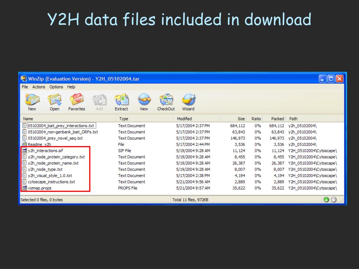The width and height of the screenshot is (359, 269).
Task: Open the Options menu
Action: (56, 87)
